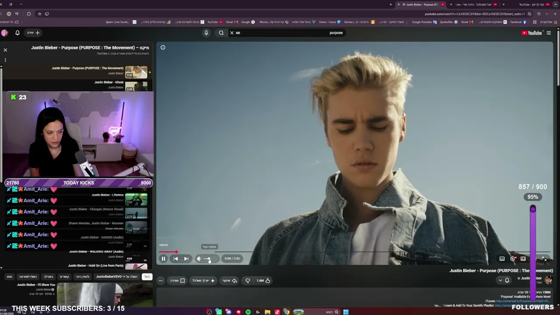This screenshot has height=315, width=560.
Task: Open the Facebook bookmark
Action: pyautogui.click(x=518, y=22)
